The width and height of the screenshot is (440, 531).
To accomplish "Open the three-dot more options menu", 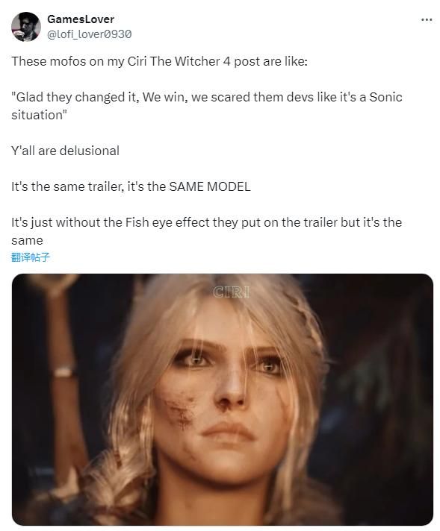I will [x=426, y=19].
